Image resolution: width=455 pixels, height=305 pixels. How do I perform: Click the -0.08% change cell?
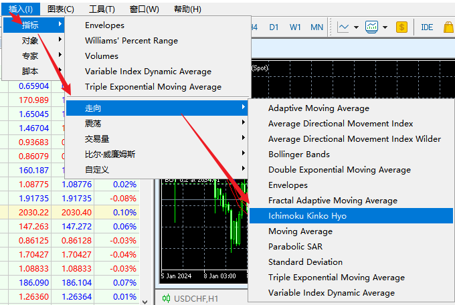123,199
